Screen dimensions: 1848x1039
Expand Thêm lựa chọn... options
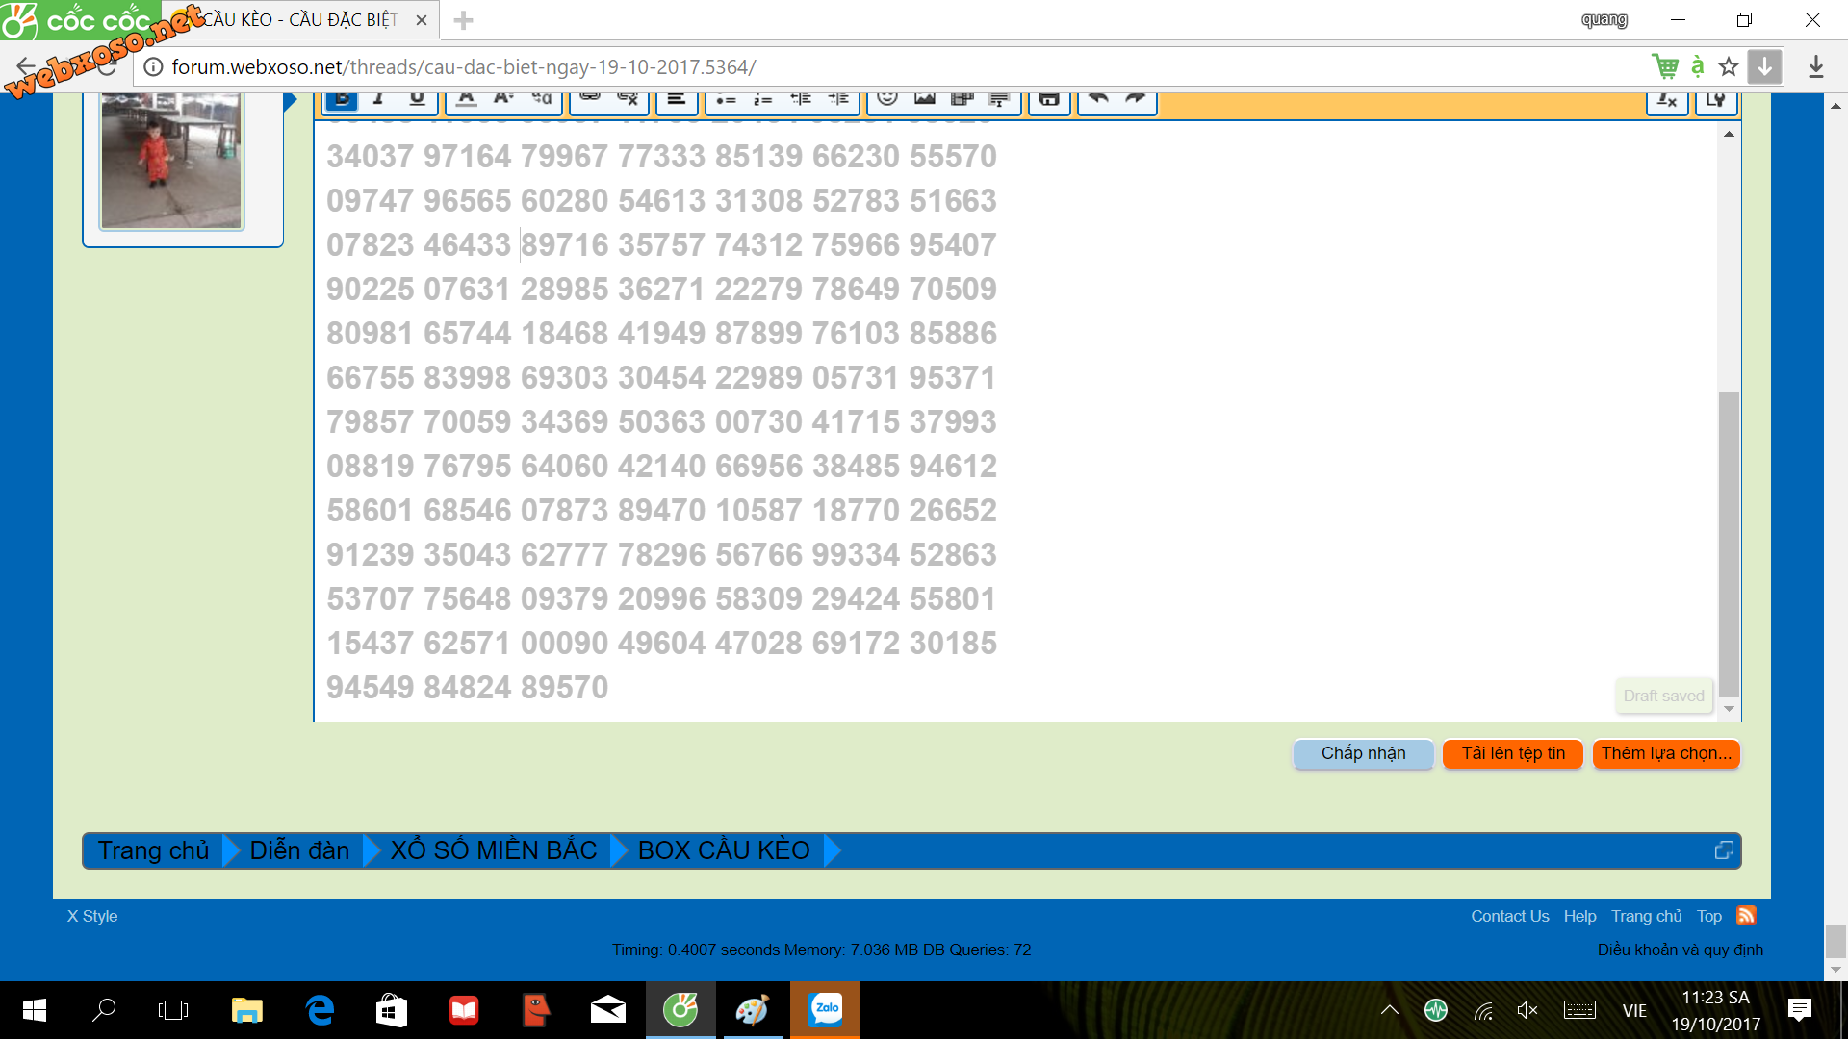[1666, 753]
